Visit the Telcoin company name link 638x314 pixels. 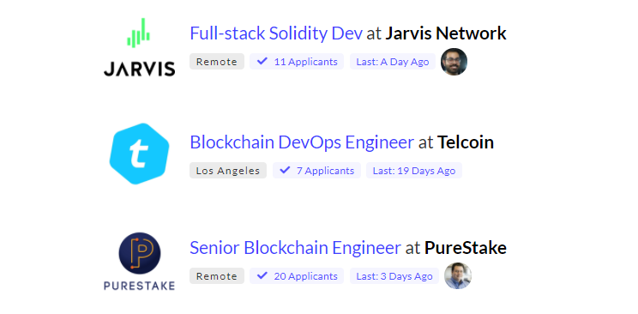(x=466, y=142)
